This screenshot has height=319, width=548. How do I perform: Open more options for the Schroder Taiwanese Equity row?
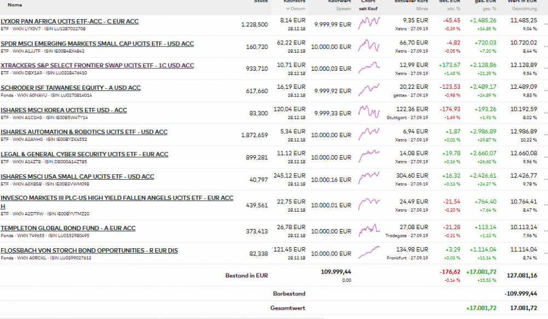[x=545, y=91]
